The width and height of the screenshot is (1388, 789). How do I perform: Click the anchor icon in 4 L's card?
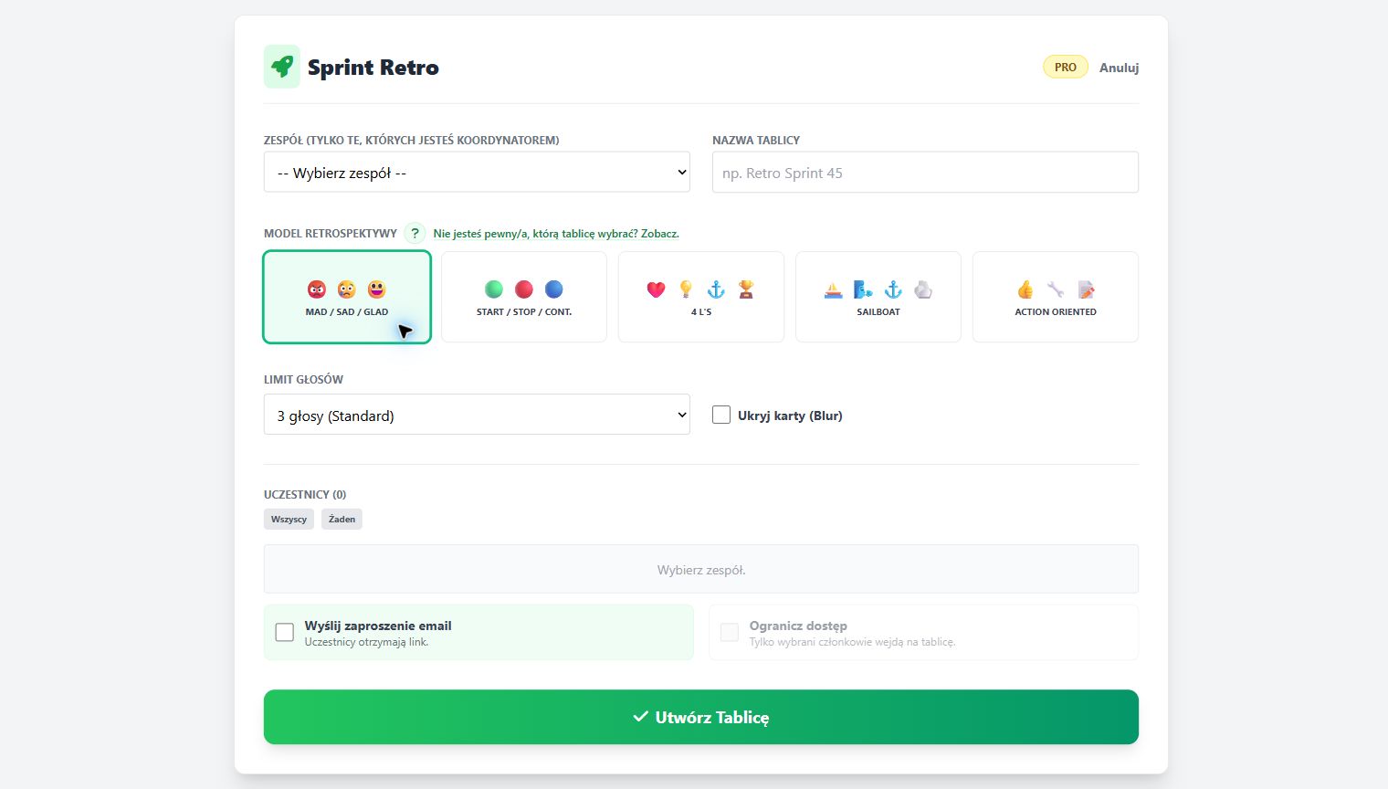pos(716,289)
